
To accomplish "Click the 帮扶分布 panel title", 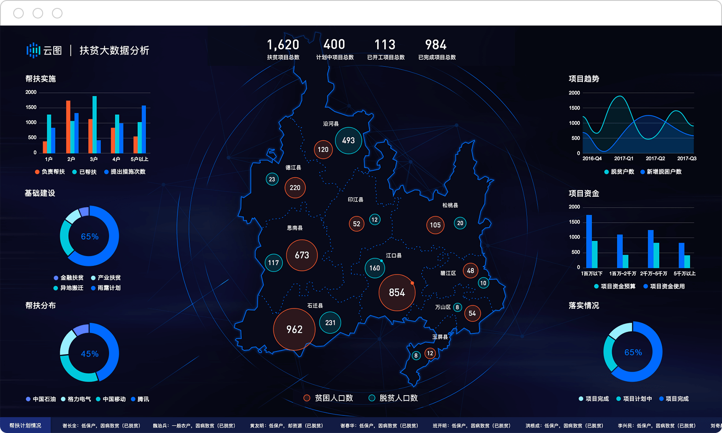I will coord(41,305).
